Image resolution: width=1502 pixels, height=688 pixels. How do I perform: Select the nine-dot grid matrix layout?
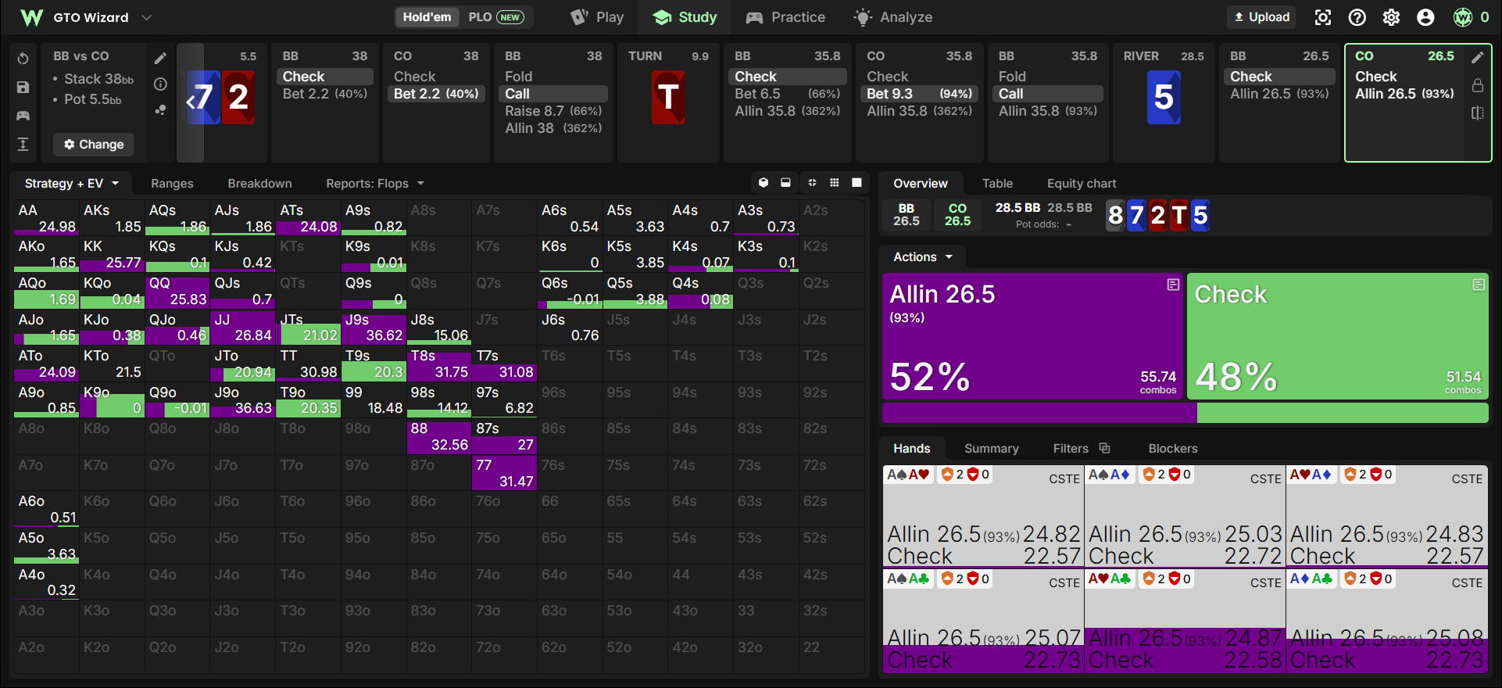(835, 183)
